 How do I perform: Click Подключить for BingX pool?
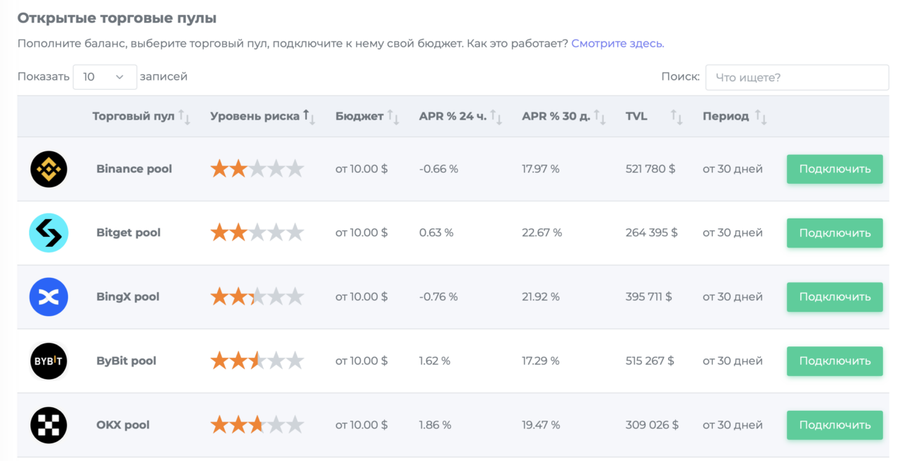(834, 297)
